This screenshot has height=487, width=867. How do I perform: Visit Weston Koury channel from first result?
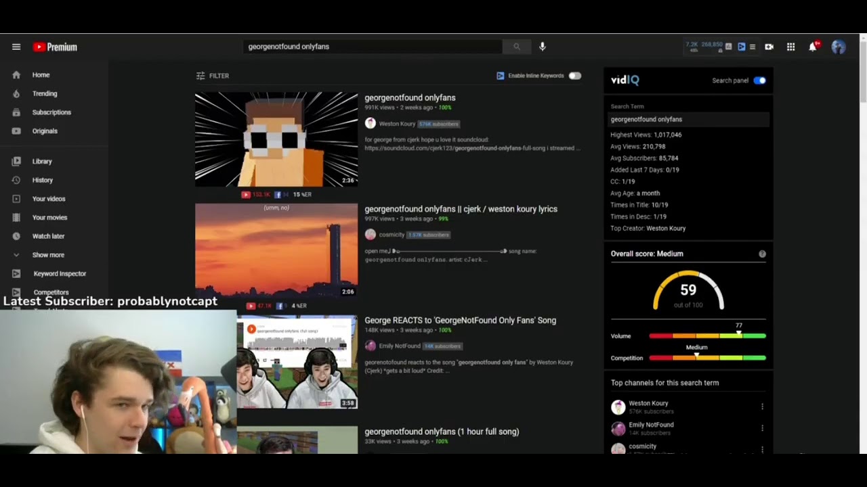click(x=397, y=124)
